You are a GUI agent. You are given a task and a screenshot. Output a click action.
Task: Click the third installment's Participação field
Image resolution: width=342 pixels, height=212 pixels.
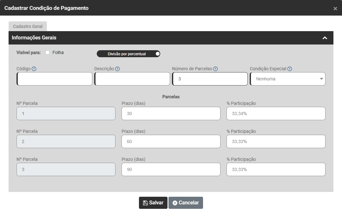tap(276, 169)
